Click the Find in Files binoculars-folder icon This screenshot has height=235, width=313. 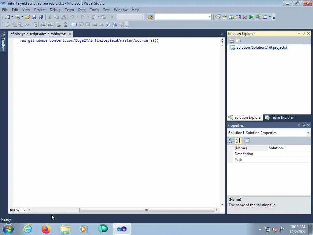(150, 17)
